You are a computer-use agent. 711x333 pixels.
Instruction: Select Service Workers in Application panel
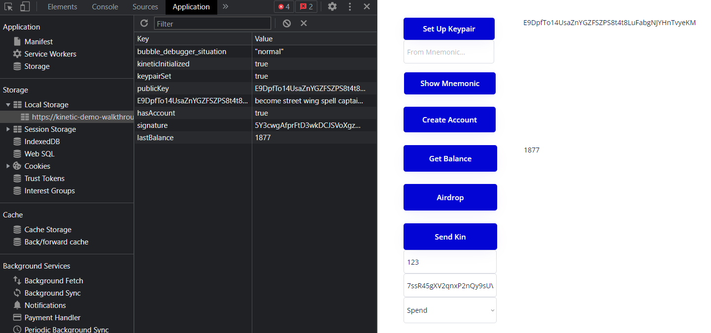(50, 54)
